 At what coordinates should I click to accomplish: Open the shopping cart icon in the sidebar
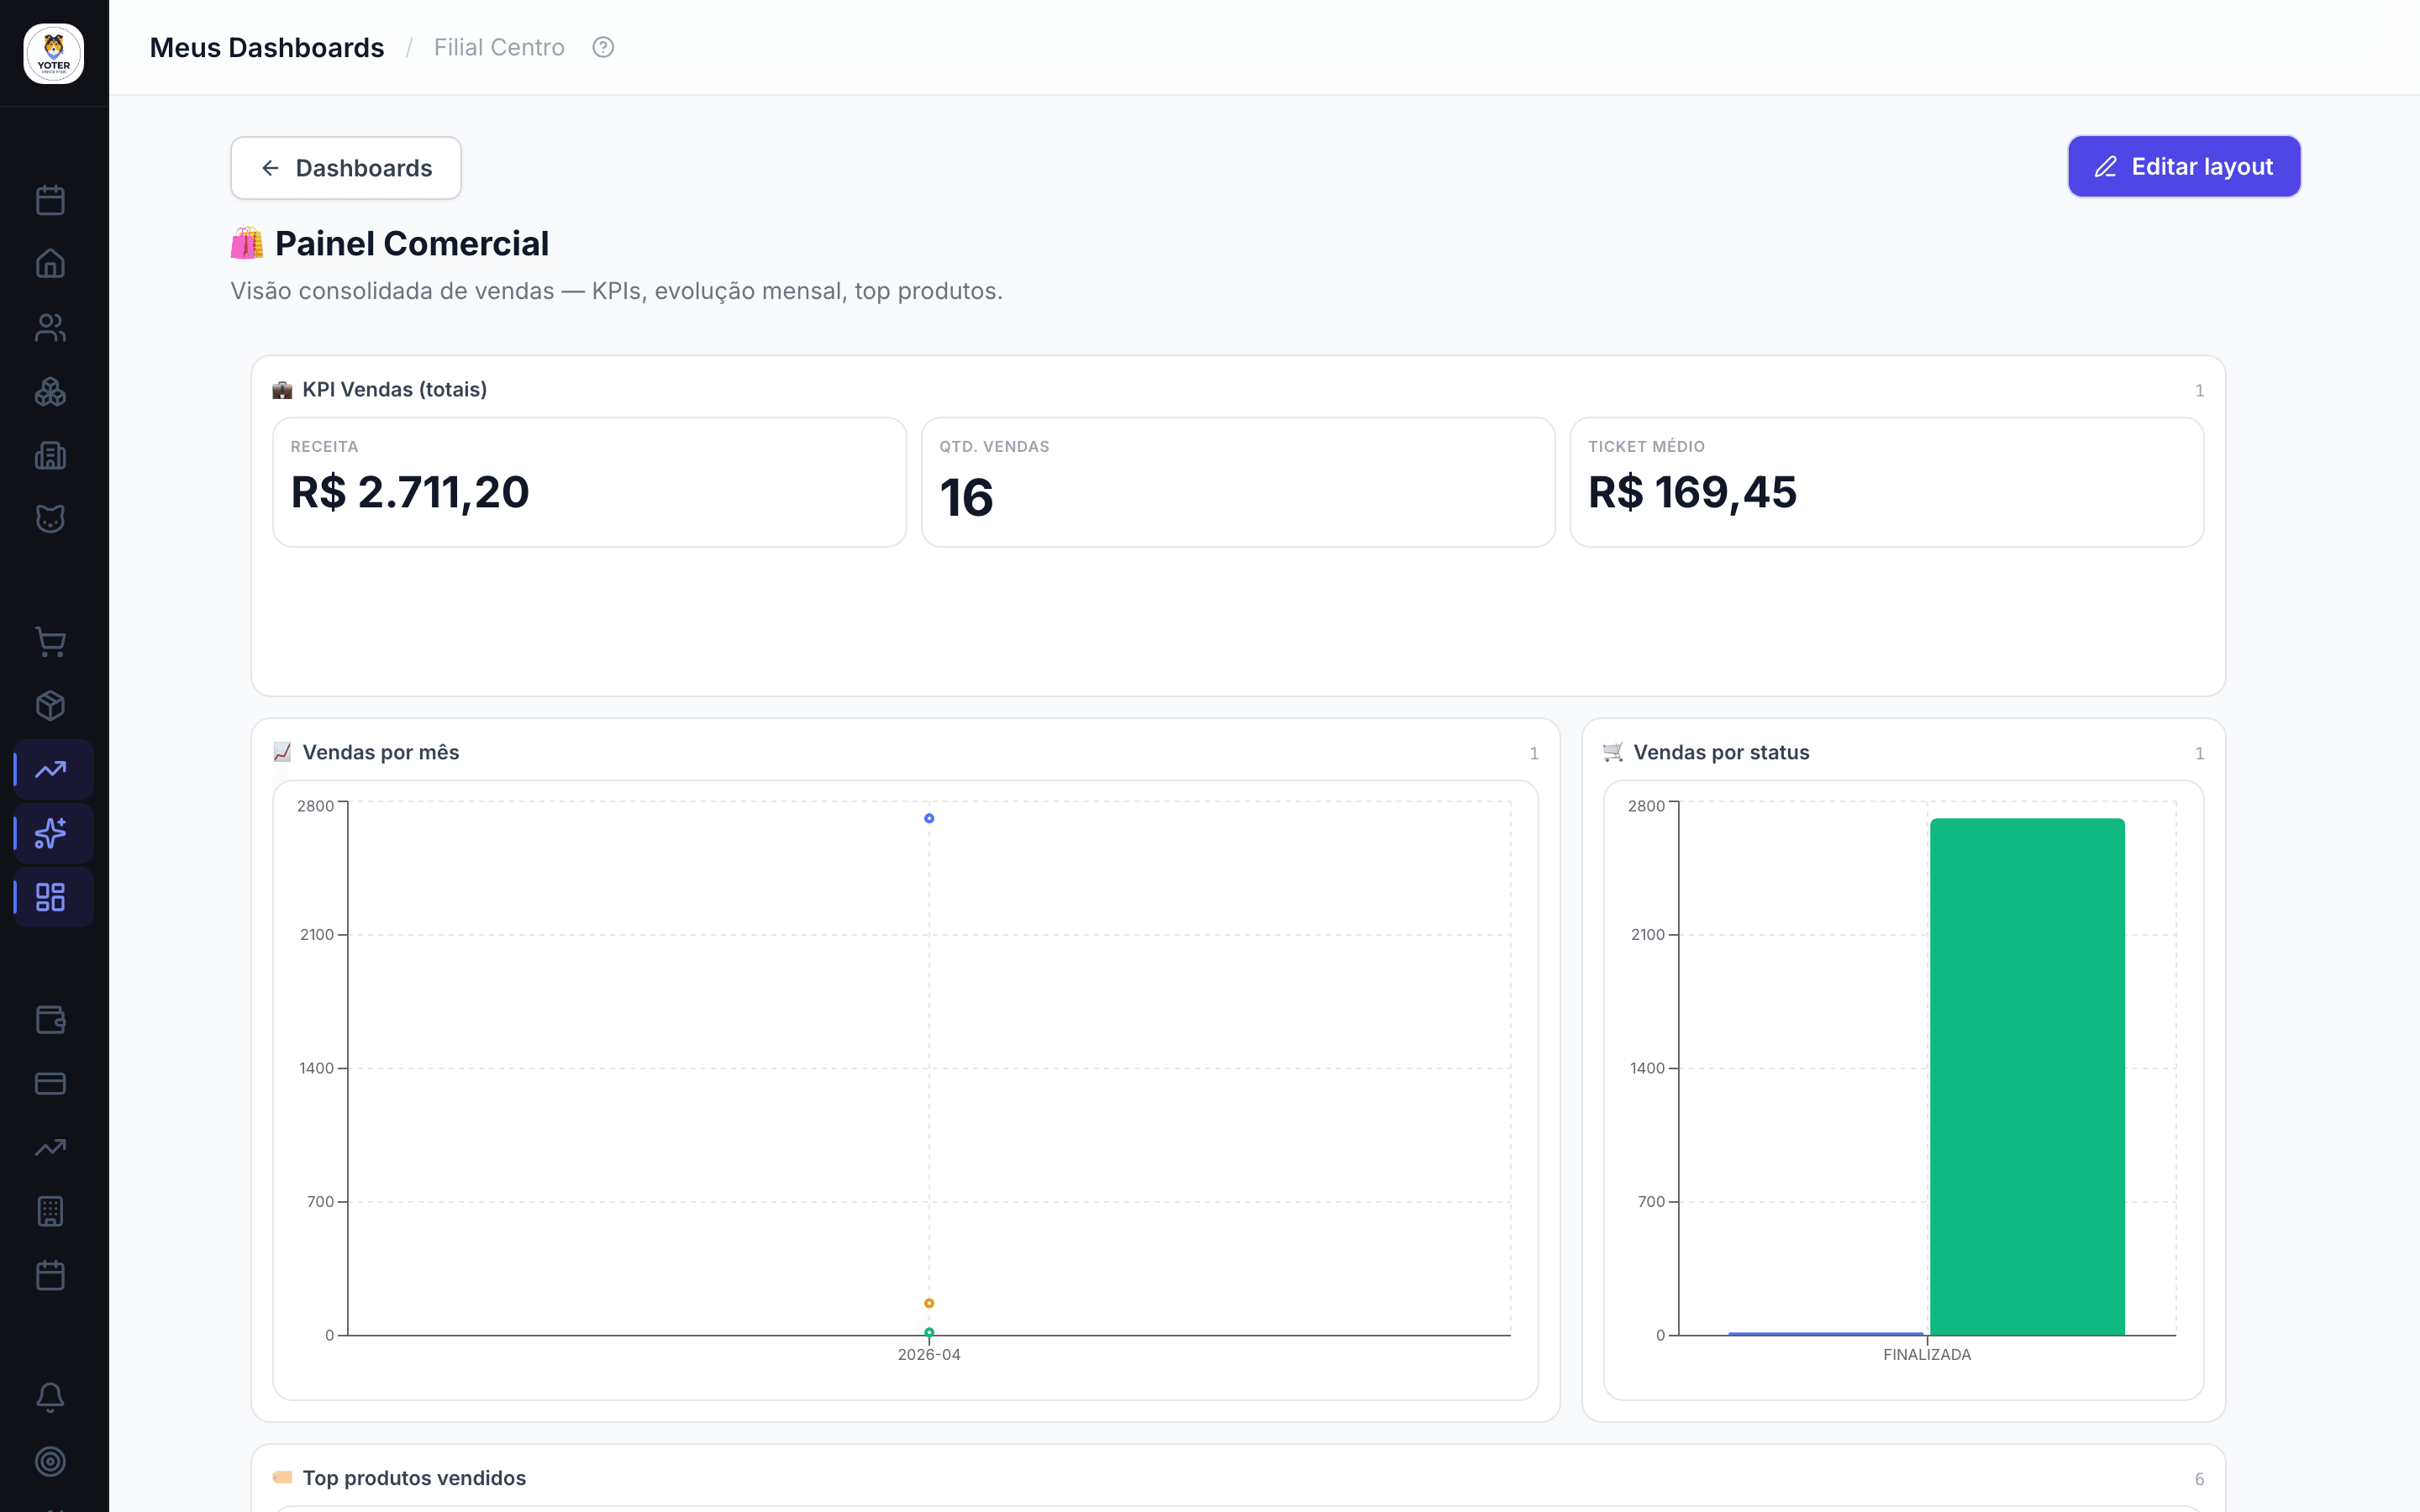pos(50,642)
